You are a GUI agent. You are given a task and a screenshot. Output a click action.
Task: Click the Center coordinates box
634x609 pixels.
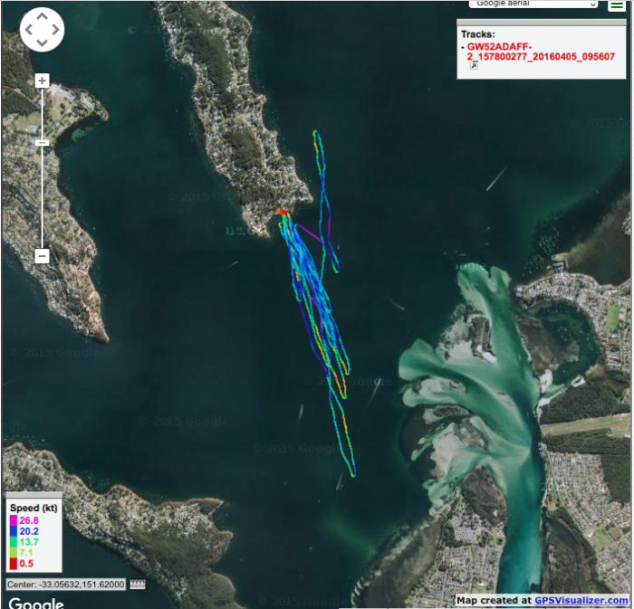65,585
